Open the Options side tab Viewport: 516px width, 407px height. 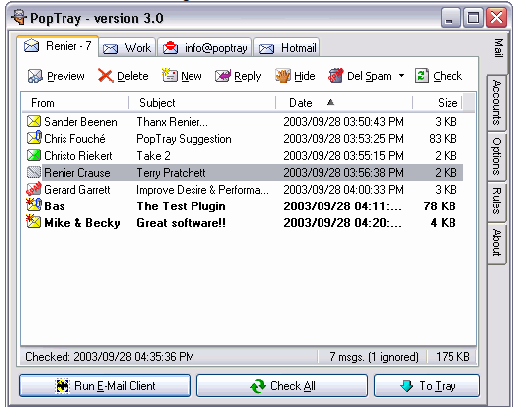tap(497, 156)
